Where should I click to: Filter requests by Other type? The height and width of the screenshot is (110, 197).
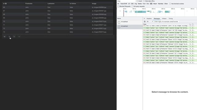pos(166,4)
